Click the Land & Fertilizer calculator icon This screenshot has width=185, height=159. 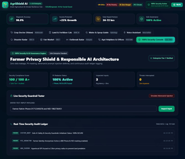click(x=50, y=32)
